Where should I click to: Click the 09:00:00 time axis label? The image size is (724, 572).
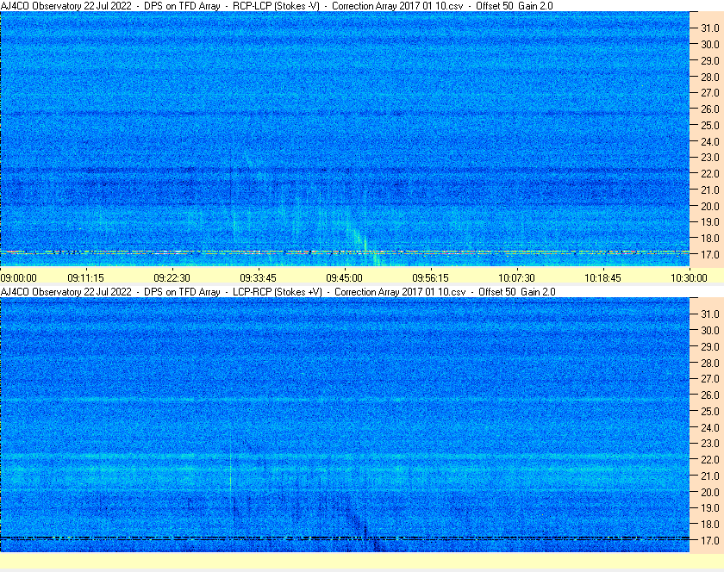point(18,278)
